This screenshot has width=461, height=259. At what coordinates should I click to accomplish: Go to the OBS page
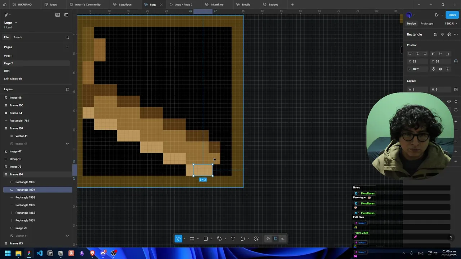(x=7, y=71)
